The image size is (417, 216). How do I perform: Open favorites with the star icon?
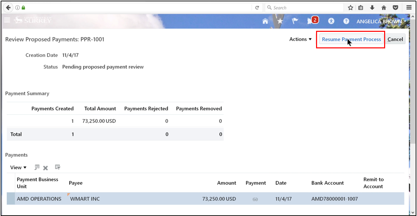tap(280, 21)
